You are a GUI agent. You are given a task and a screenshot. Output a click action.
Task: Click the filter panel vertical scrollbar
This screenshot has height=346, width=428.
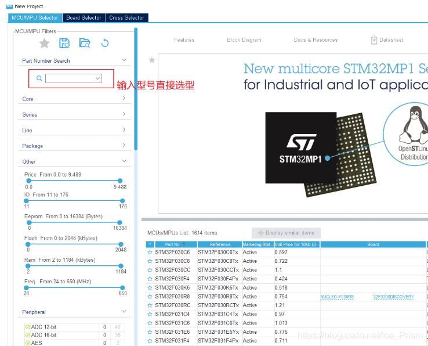(136, 89)
